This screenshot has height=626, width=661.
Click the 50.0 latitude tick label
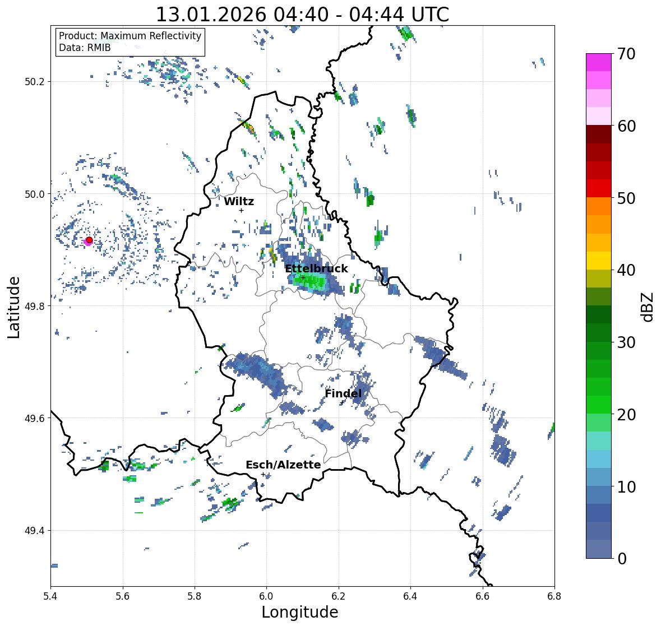click(35, 194)
